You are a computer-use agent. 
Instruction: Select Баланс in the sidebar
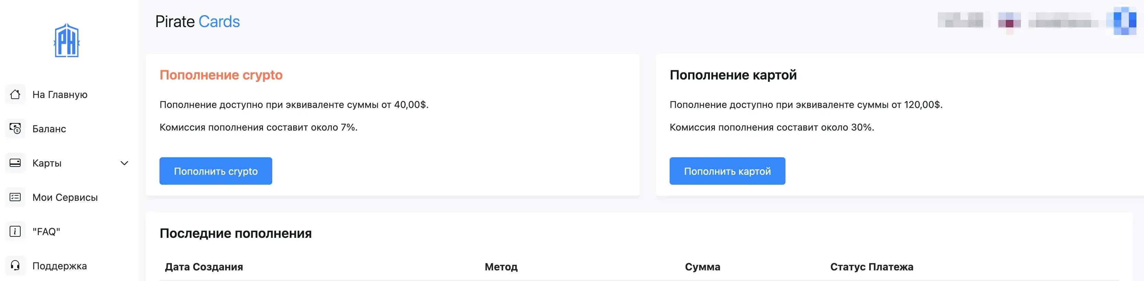(x=48, y=129)
